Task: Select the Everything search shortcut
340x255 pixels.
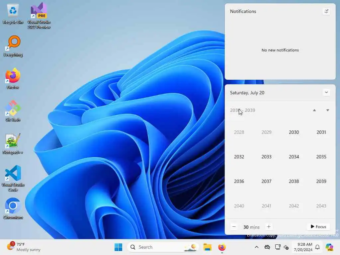Action: (13, 46)
